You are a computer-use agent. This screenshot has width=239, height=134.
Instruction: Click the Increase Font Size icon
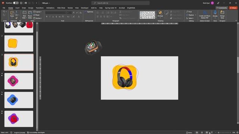[74, 13]
